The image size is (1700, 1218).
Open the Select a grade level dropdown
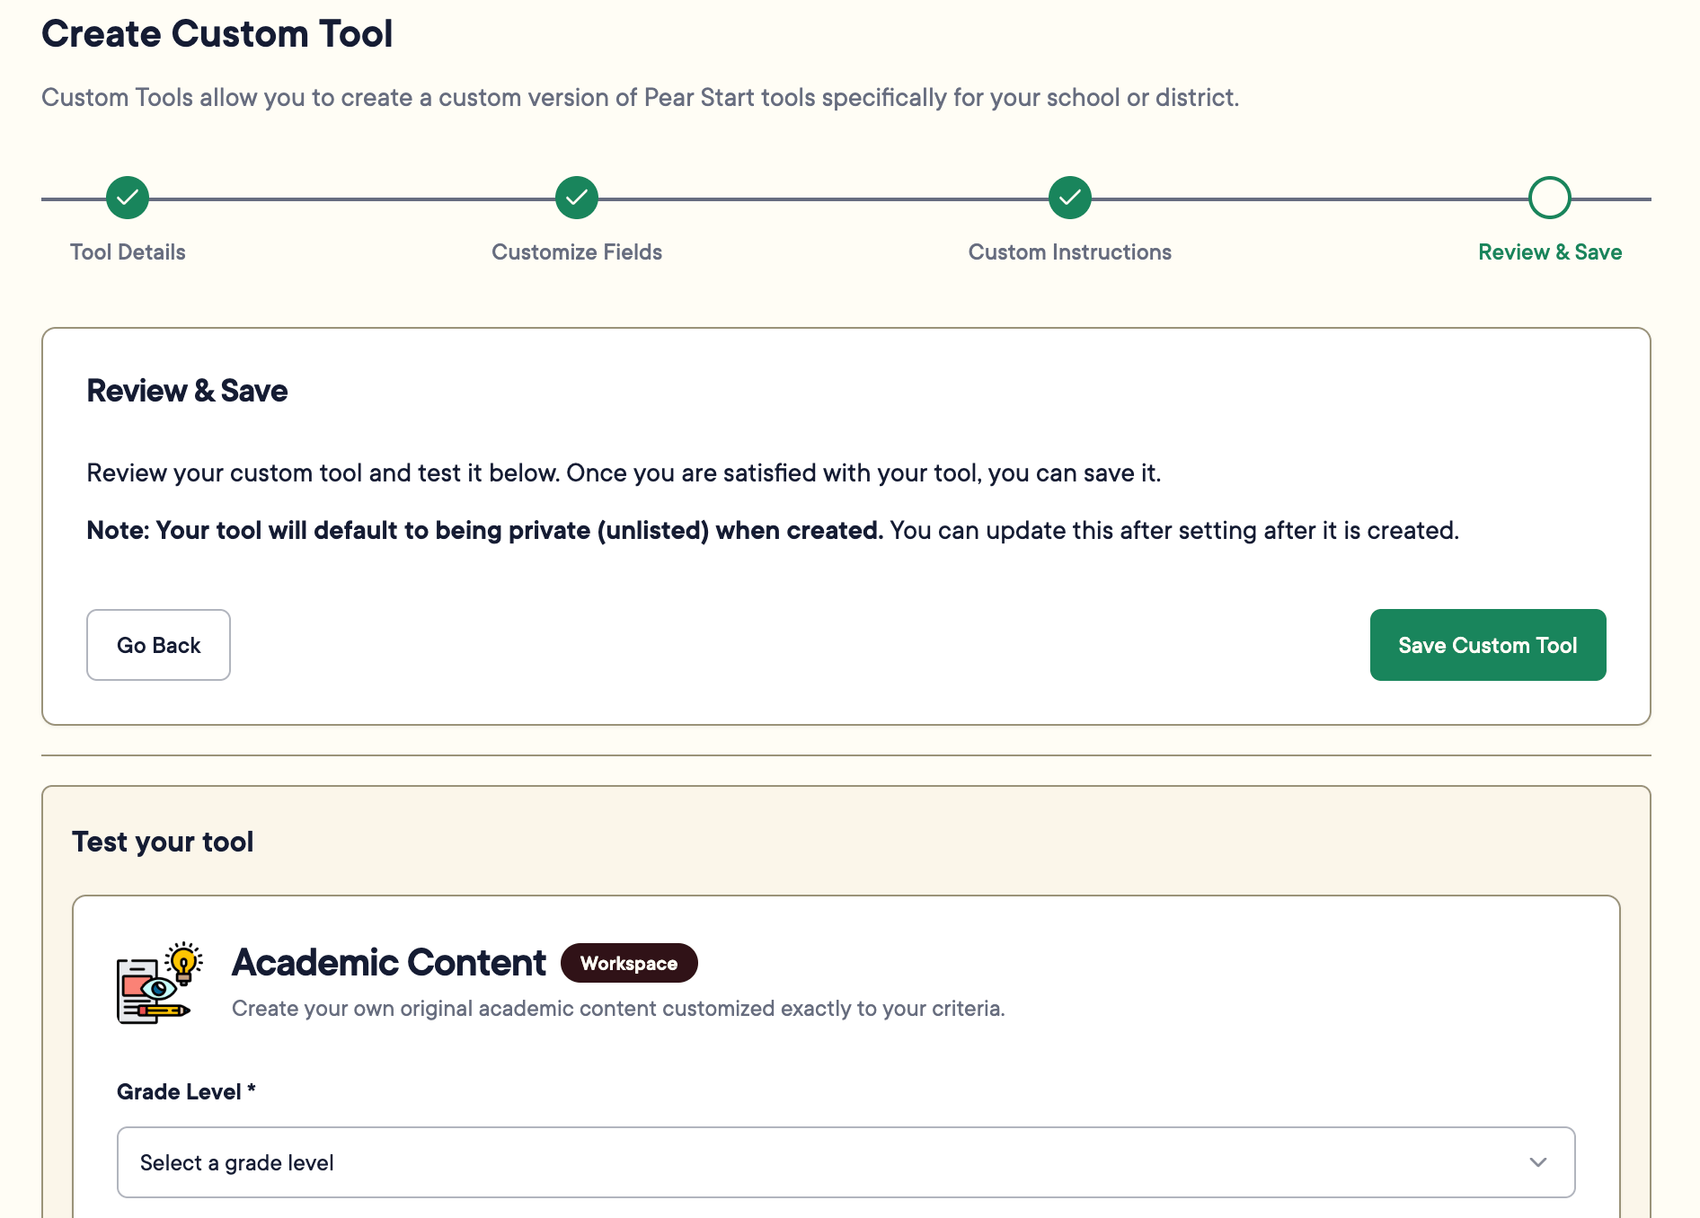click(x=846, y=1162)
